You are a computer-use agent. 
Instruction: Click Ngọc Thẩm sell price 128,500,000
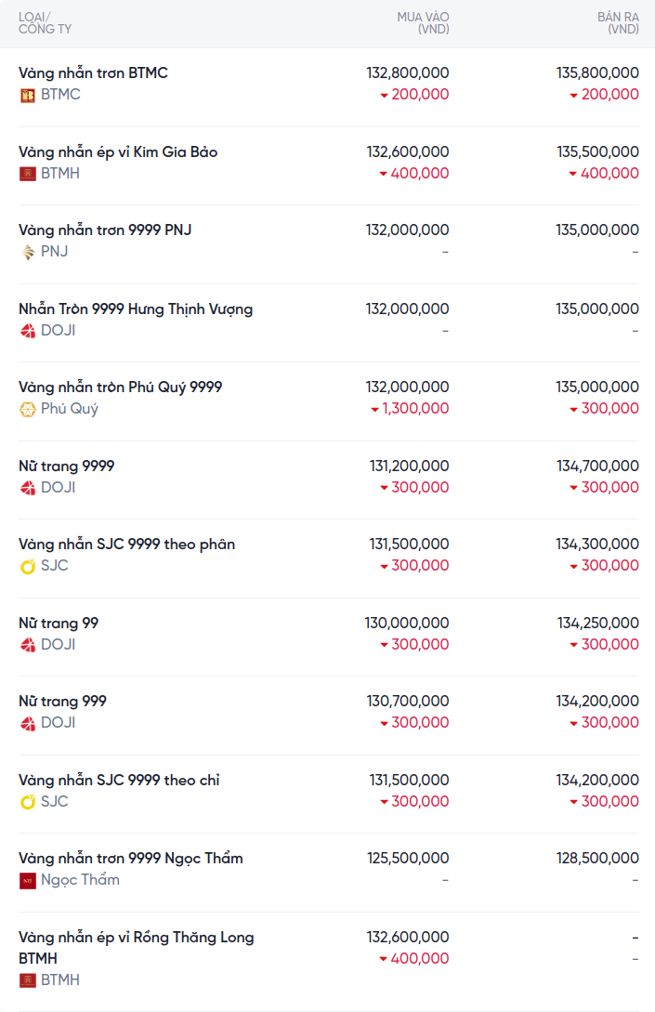[x=597, y=858]
